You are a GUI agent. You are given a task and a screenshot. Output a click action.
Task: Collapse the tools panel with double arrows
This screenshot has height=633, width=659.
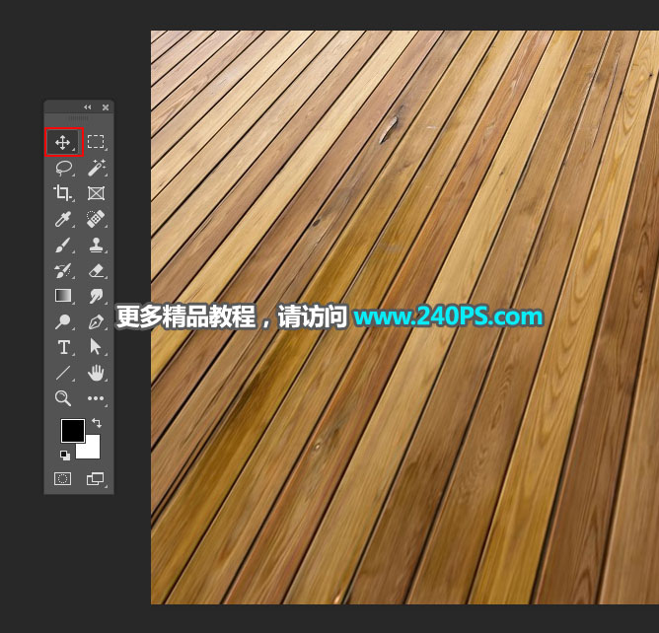(88, 107)
